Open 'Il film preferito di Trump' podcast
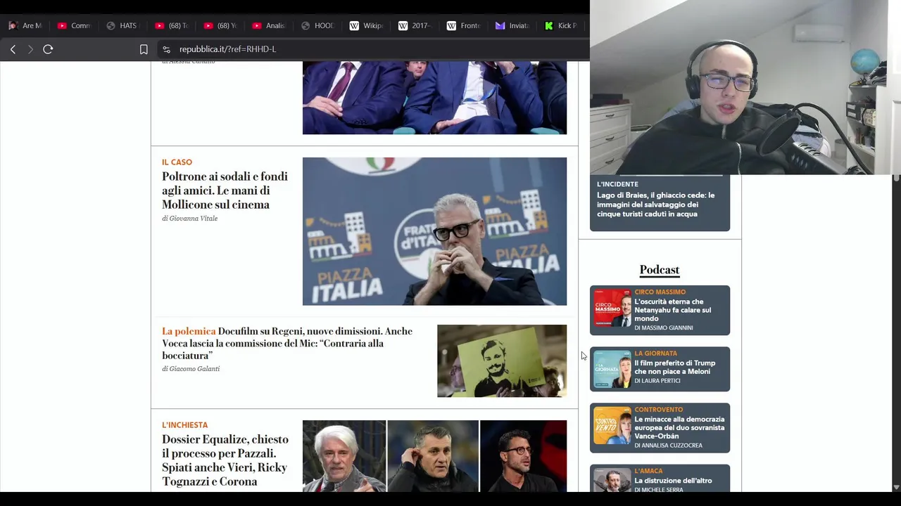 [674, 368]
